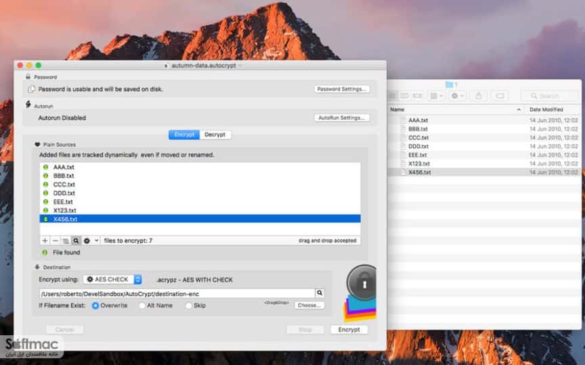Switch Finder to cover flow view
This screenshot has height=365, width=585.
point(417,96)
